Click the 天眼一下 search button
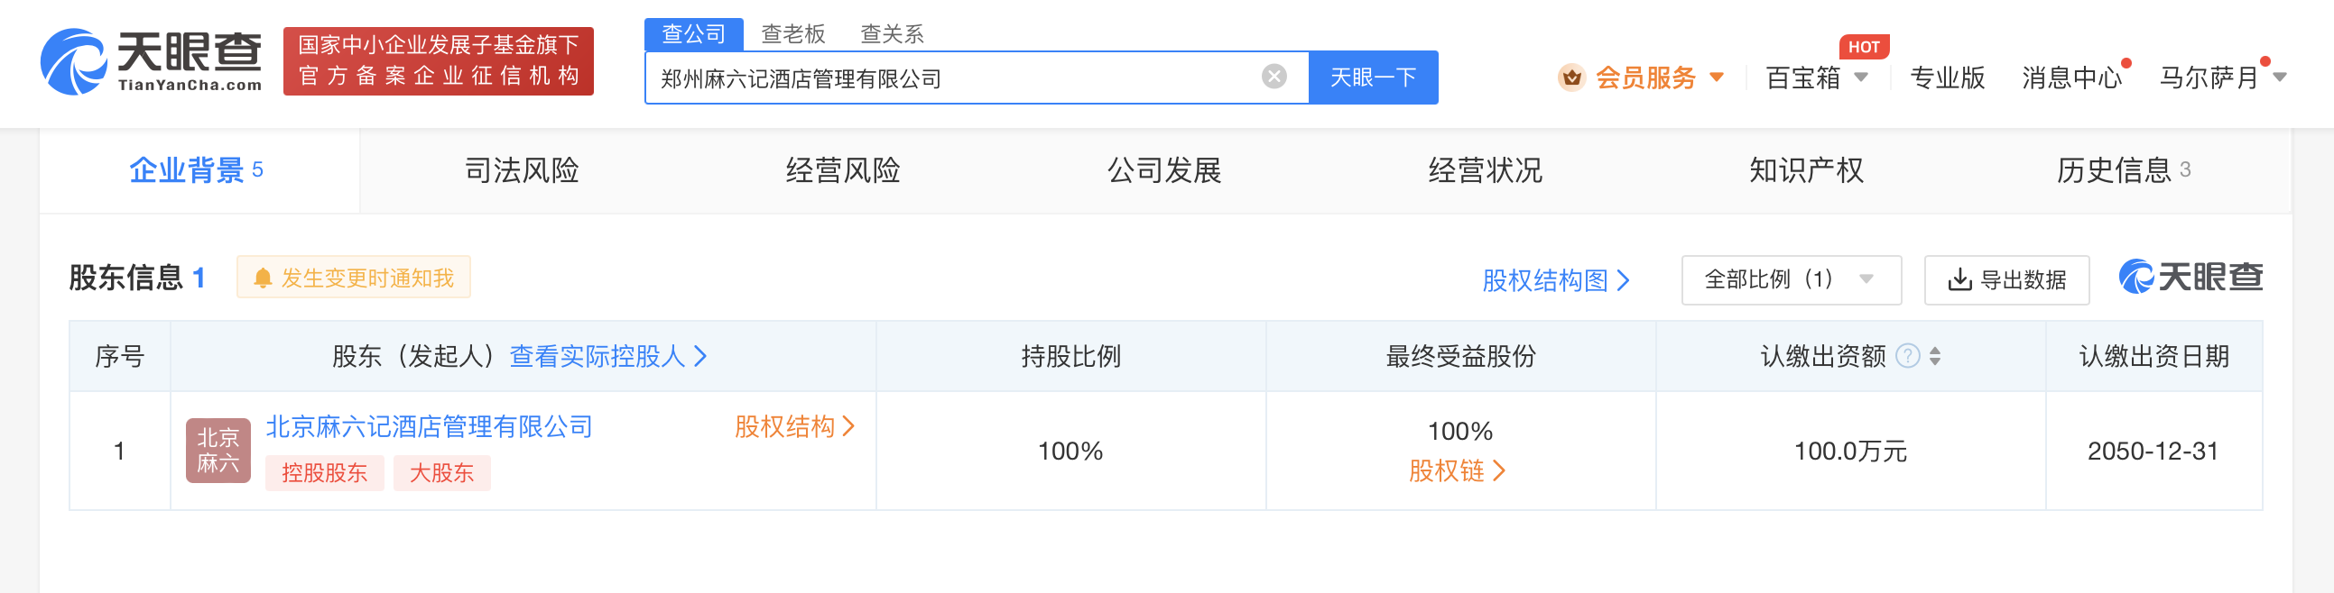 tap(1373, 78)
